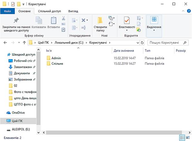Click the Створити папку folder icon
The height and width of the screenshot is (141, 192).
tap(100, 20)
